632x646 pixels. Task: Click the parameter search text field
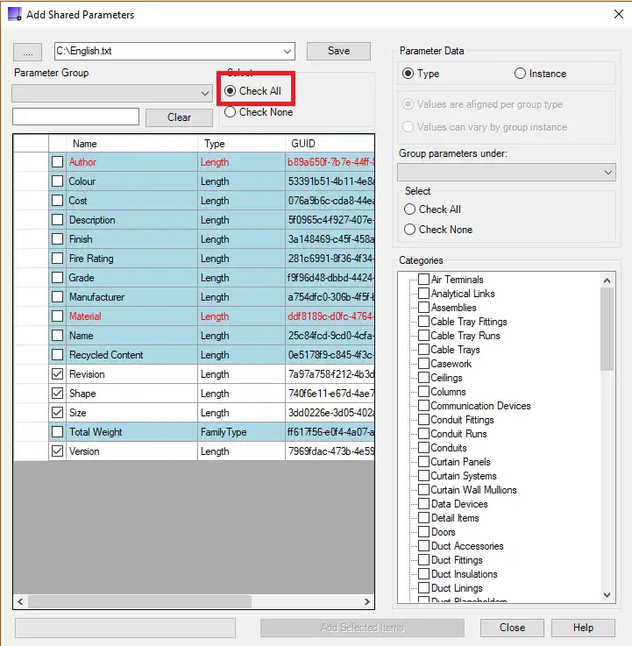pos(75,117)
